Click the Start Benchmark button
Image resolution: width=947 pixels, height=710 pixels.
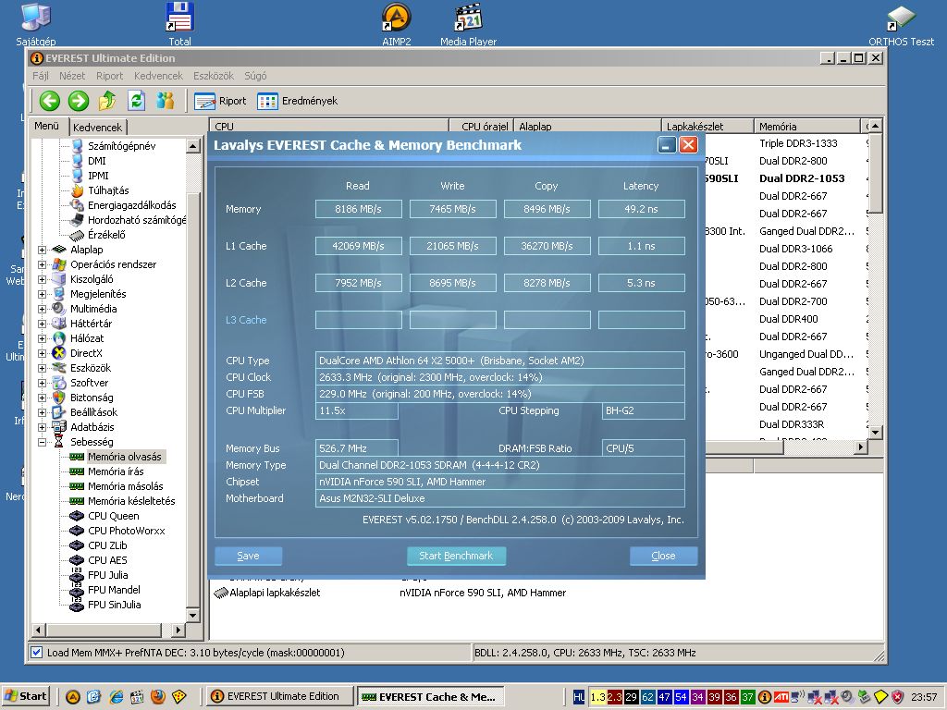coord(456,556)
